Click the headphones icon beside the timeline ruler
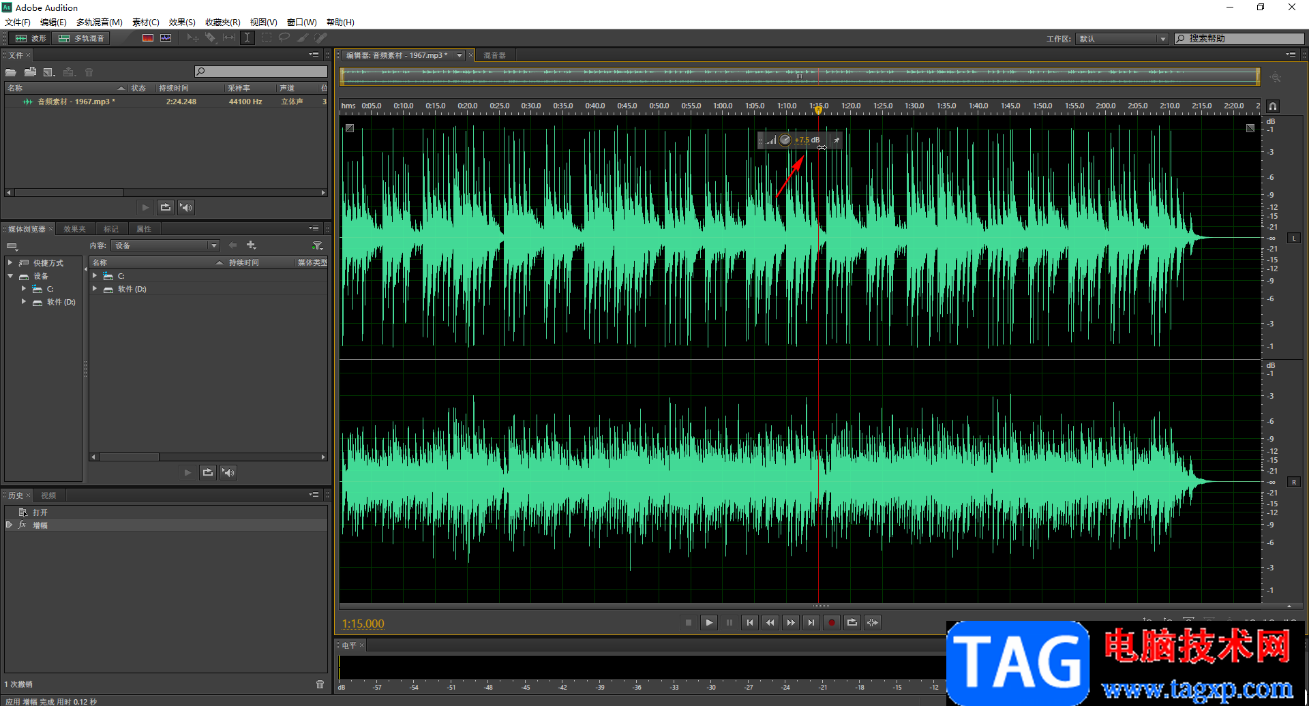This screenshot has width=1309, height=706. point(1272,106)
